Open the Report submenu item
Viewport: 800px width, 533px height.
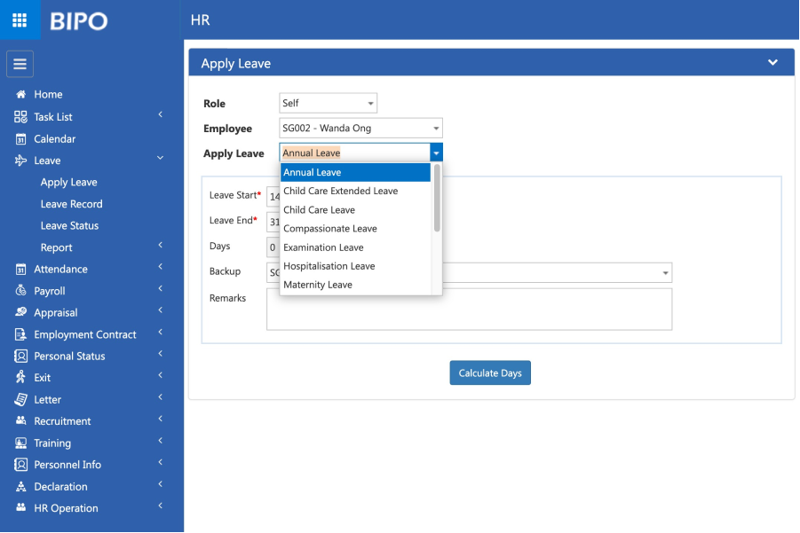(x=56, y=247)
